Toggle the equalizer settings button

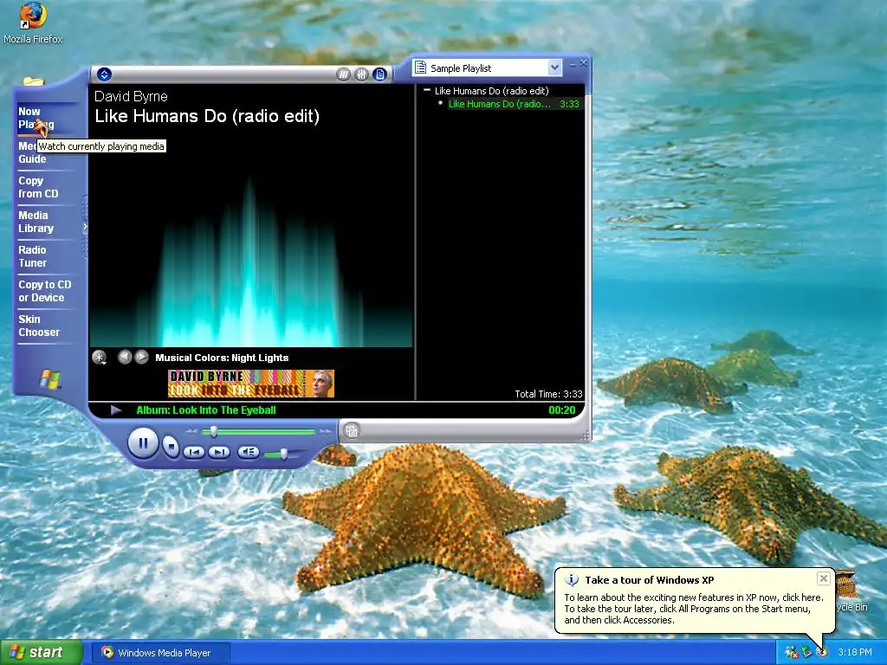point(361,74)
